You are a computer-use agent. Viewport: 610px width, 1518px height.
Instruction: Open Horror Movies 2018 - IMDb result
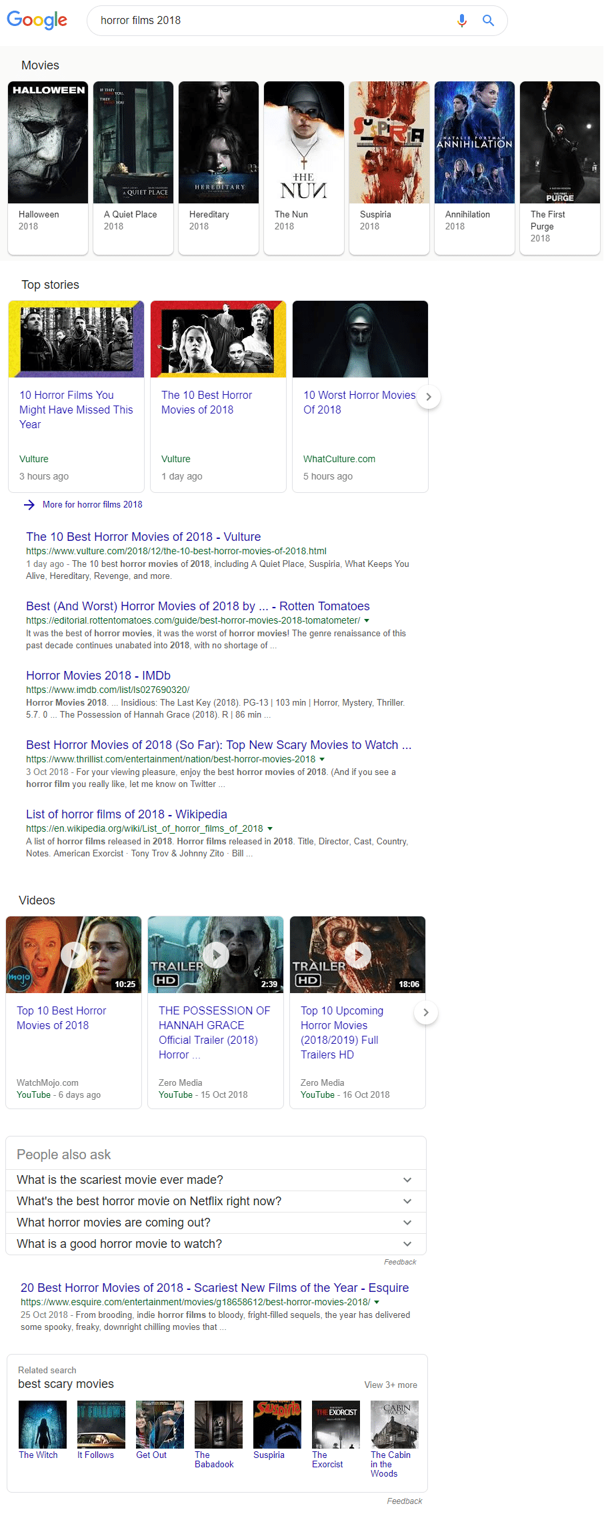tap(98, 676)
